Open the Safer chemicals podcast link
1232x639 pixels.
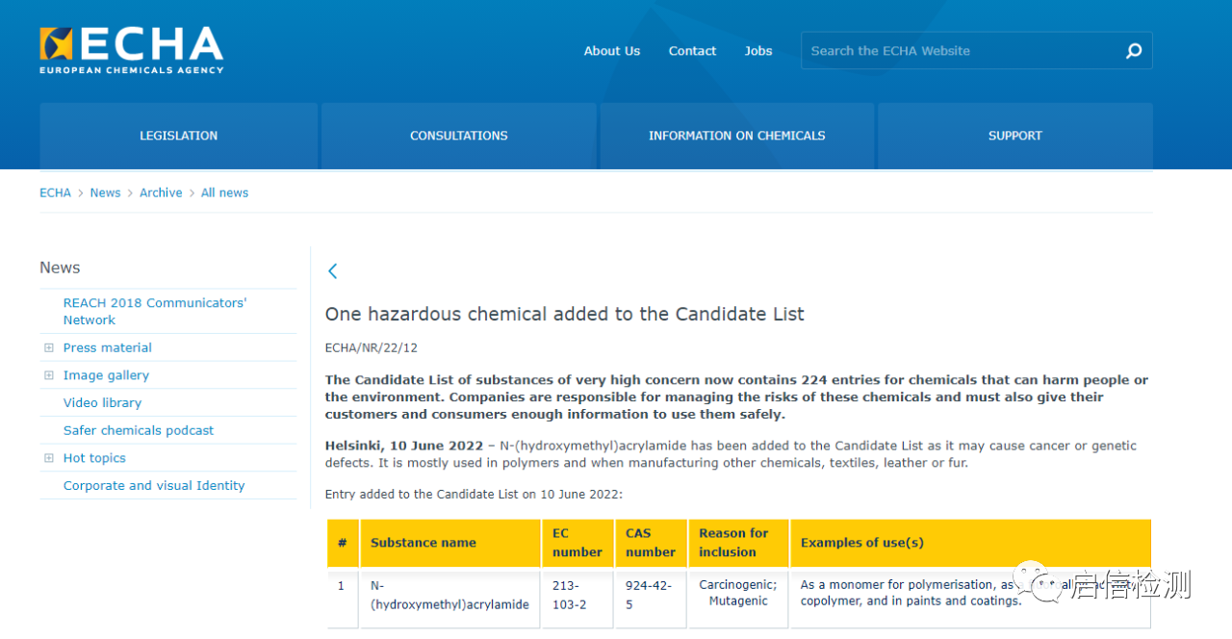tap(139, 430)
